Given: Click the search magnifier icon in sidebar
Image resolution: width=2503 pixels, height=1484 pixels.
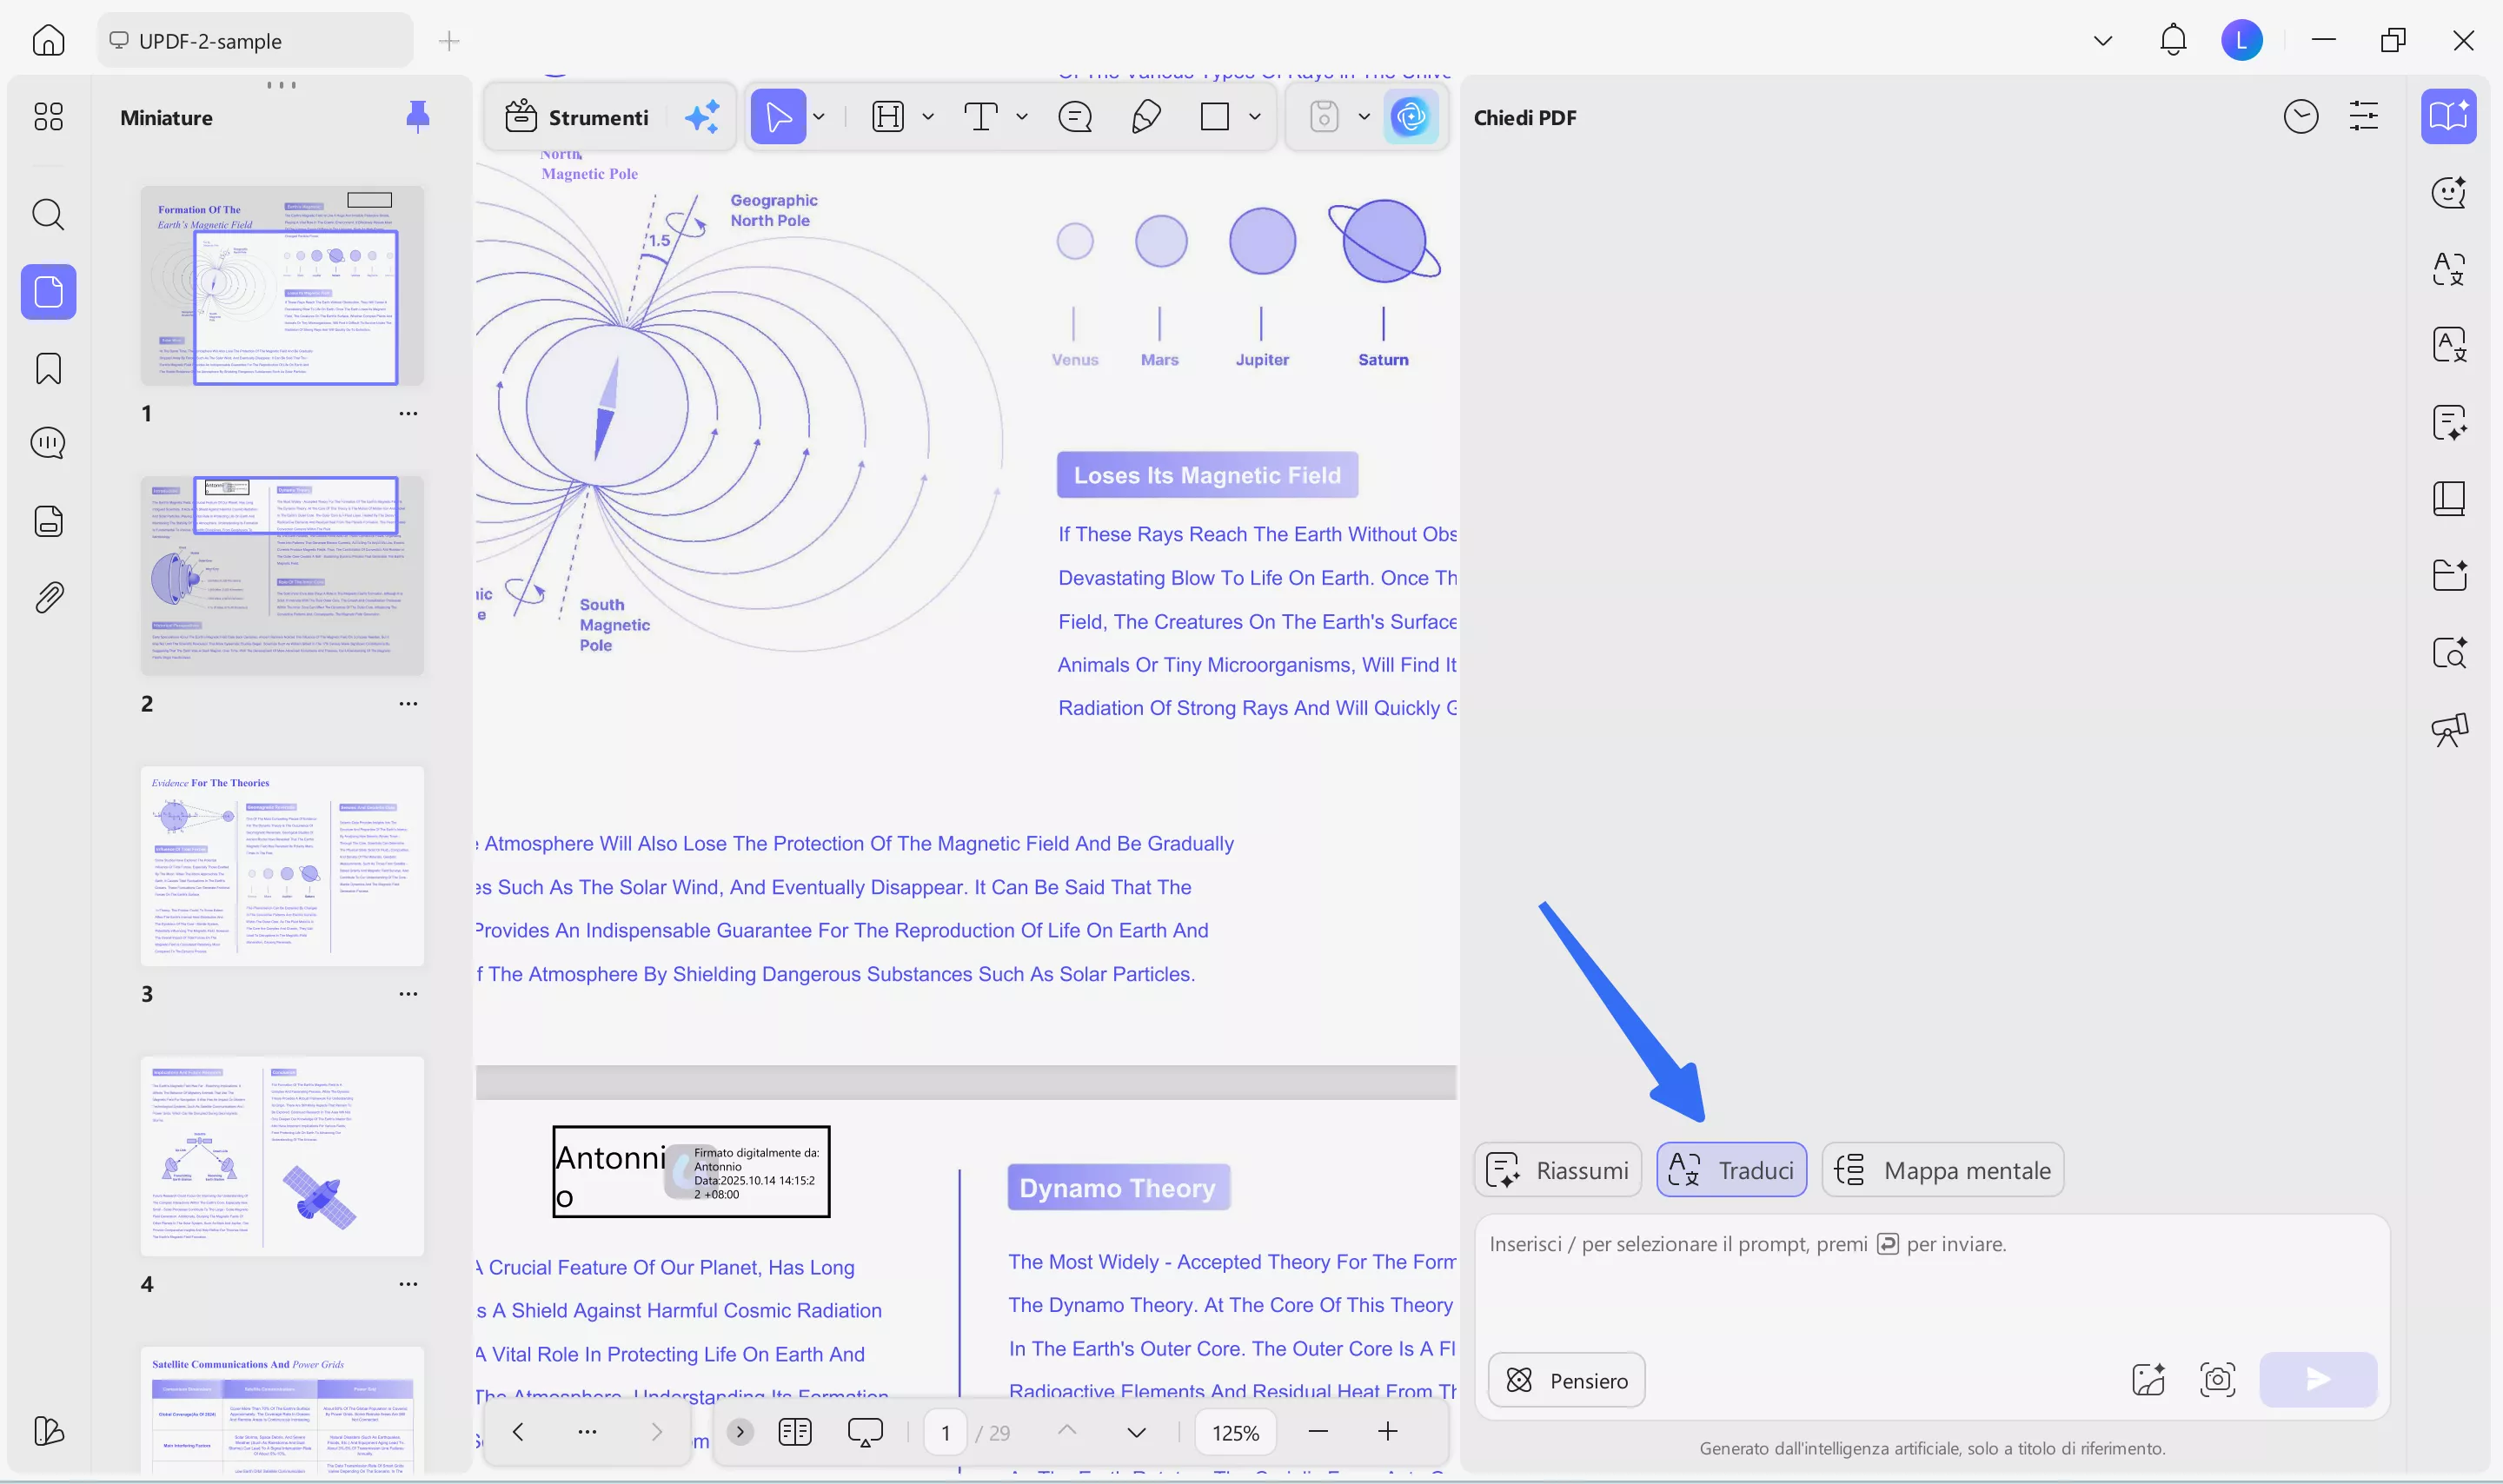Looking at the screenshot, I should point(48,214).
